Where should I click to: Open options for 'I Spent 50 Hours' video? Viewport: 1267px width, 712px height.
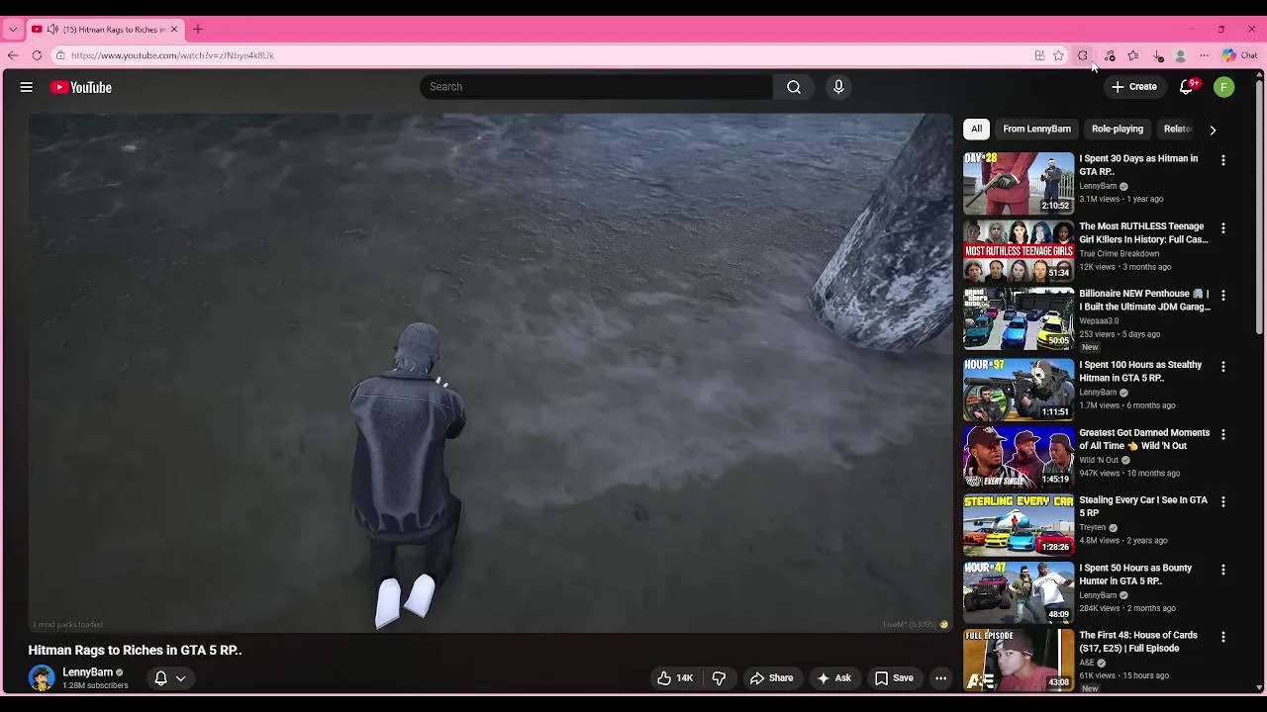coord(1223,570)
